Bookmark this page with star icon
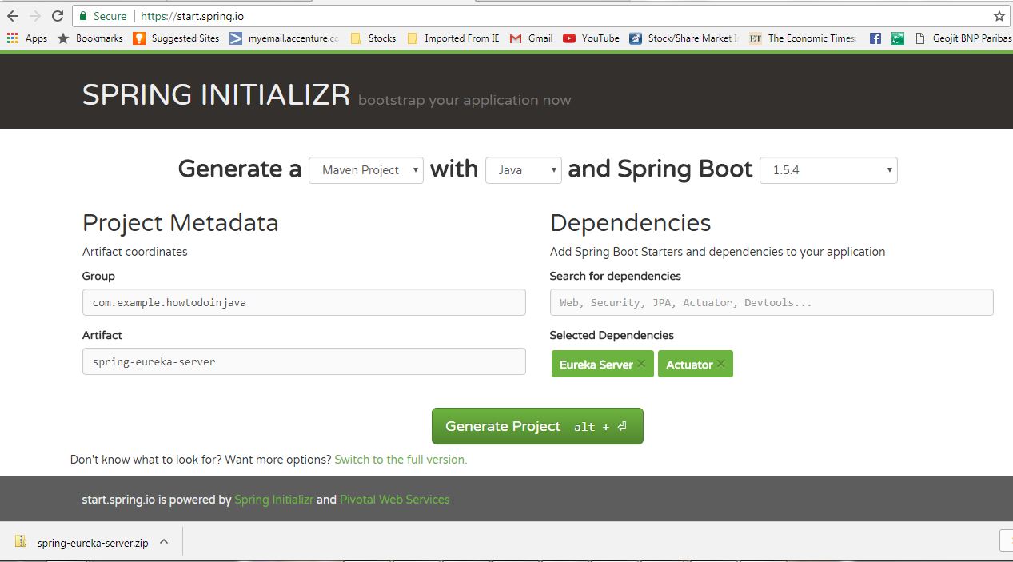The image size is (1013, 562). (x=999, y=16)
